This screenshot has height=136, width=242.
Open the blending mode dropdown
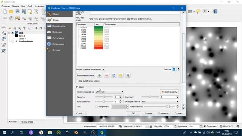(109, 92)
